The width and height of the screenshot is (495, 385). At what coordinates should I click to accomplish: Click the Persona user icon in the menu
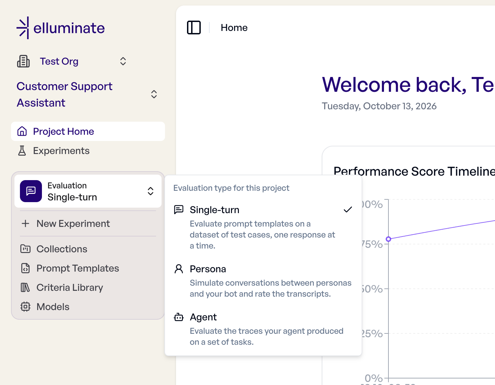(x=179, y=269)
